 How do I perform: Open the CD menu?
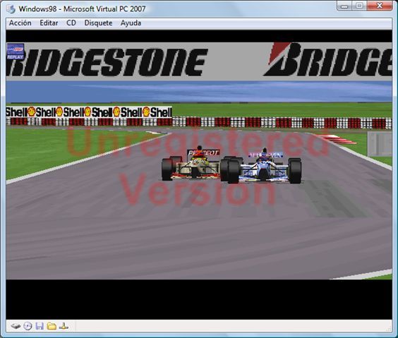tap(71, 23)
